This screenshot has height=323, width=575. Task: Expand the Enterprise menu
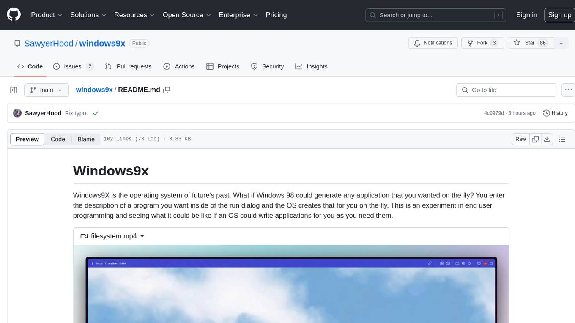pyautogui.click(x=238, y=15)
